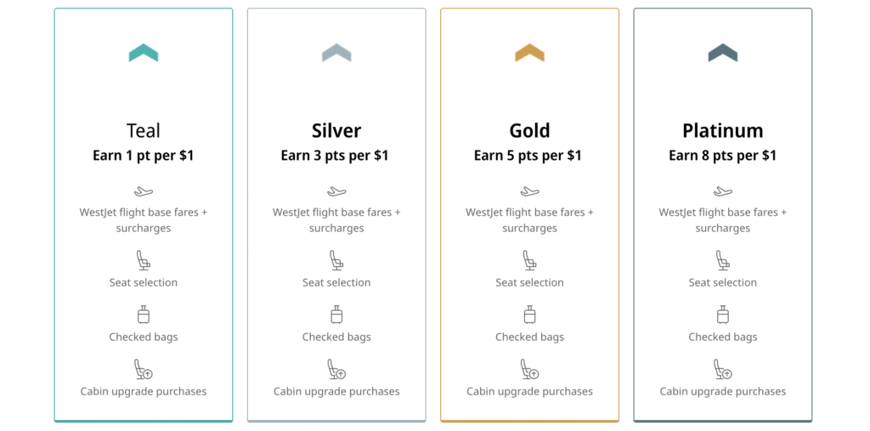This screenshot has height=431, width=870.
Task: Click the platinum chevron tier icon
Action: [723, 53]
